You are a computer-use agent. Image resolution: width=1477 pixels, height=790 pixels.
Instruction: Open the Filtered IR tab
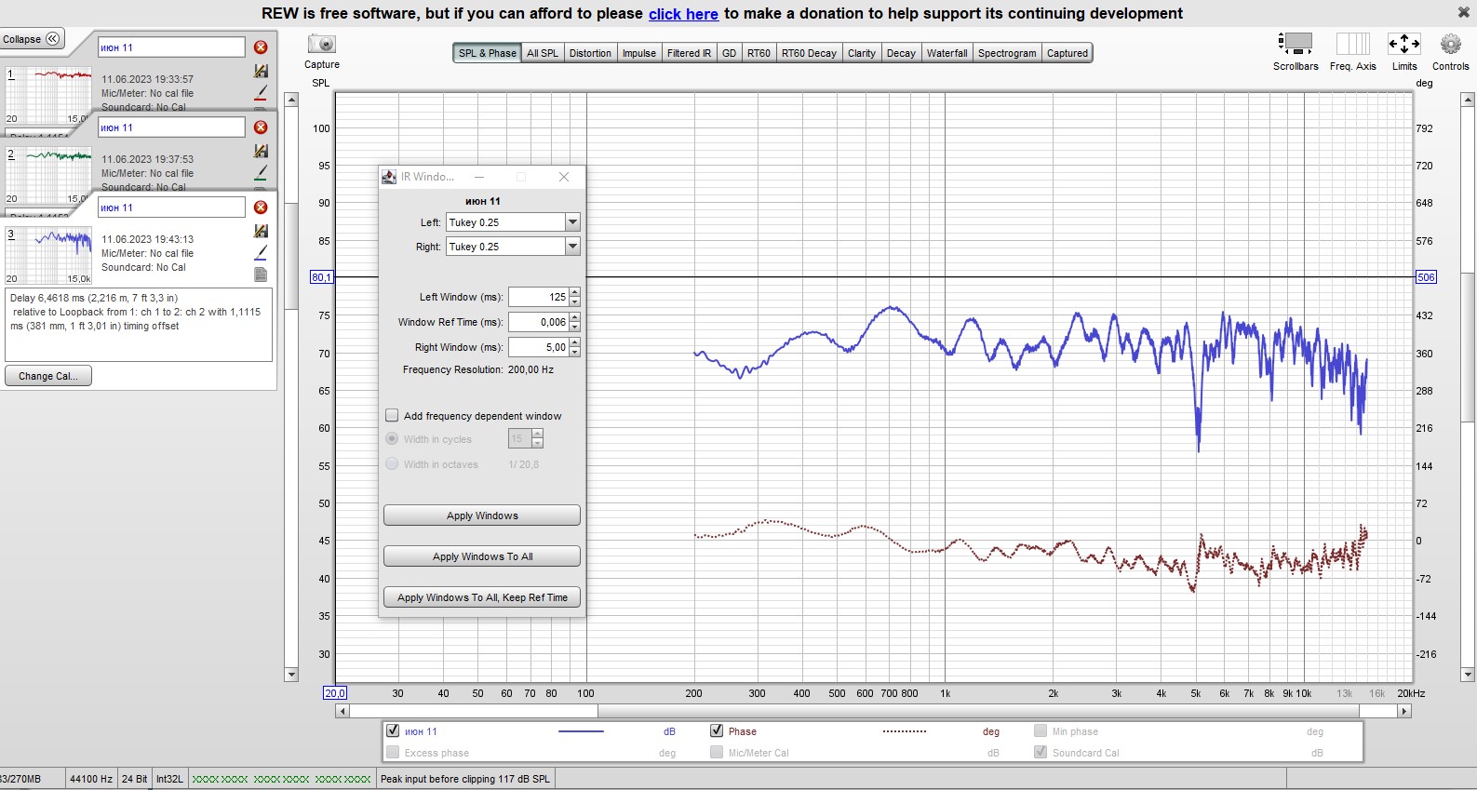(x=689, y=53)
